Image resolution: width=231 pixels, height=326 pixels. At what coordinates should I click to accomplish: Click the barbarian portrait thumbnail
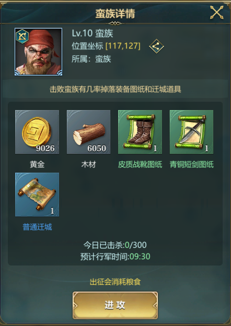pos(39,52)
